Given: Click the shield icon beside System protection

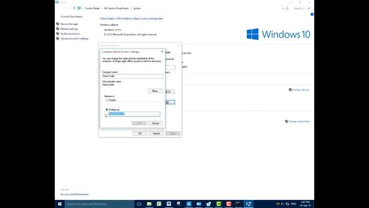Looking at the screenshot, I should tap(58, 34).
